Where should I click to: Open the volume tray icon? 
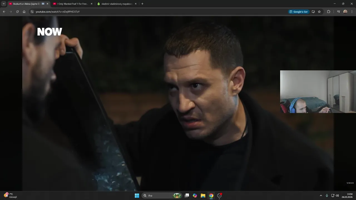pyautogui.click(x=337, y=196)
